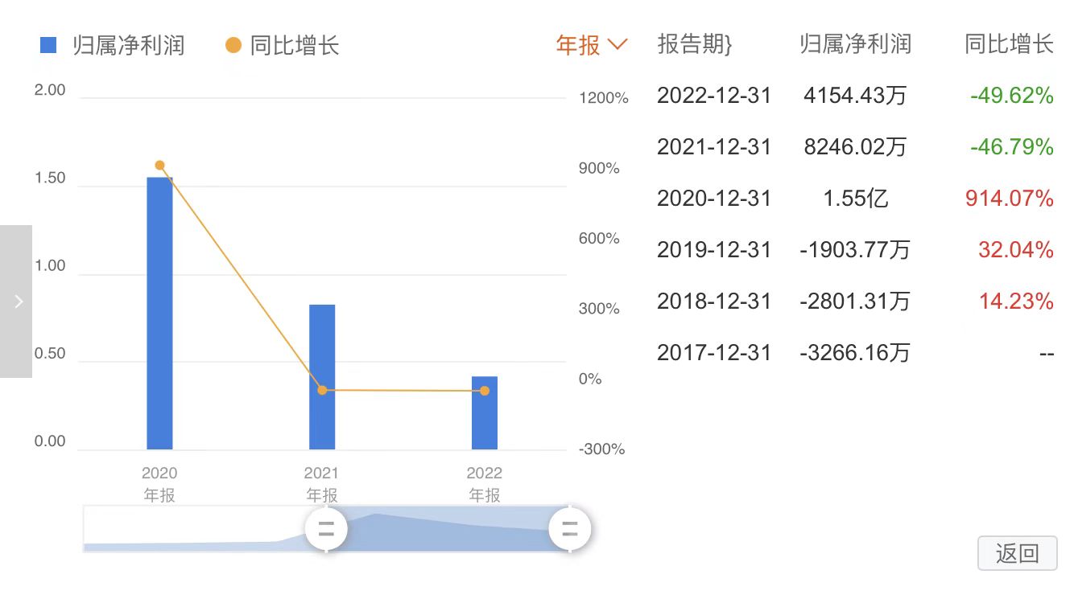Click the left range slider handle
This screenshot has width=1074, height=603.
pos(326,529)
